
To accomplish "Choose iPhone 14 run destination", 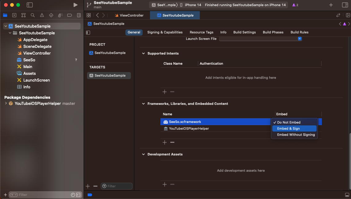I will (191, 5).
